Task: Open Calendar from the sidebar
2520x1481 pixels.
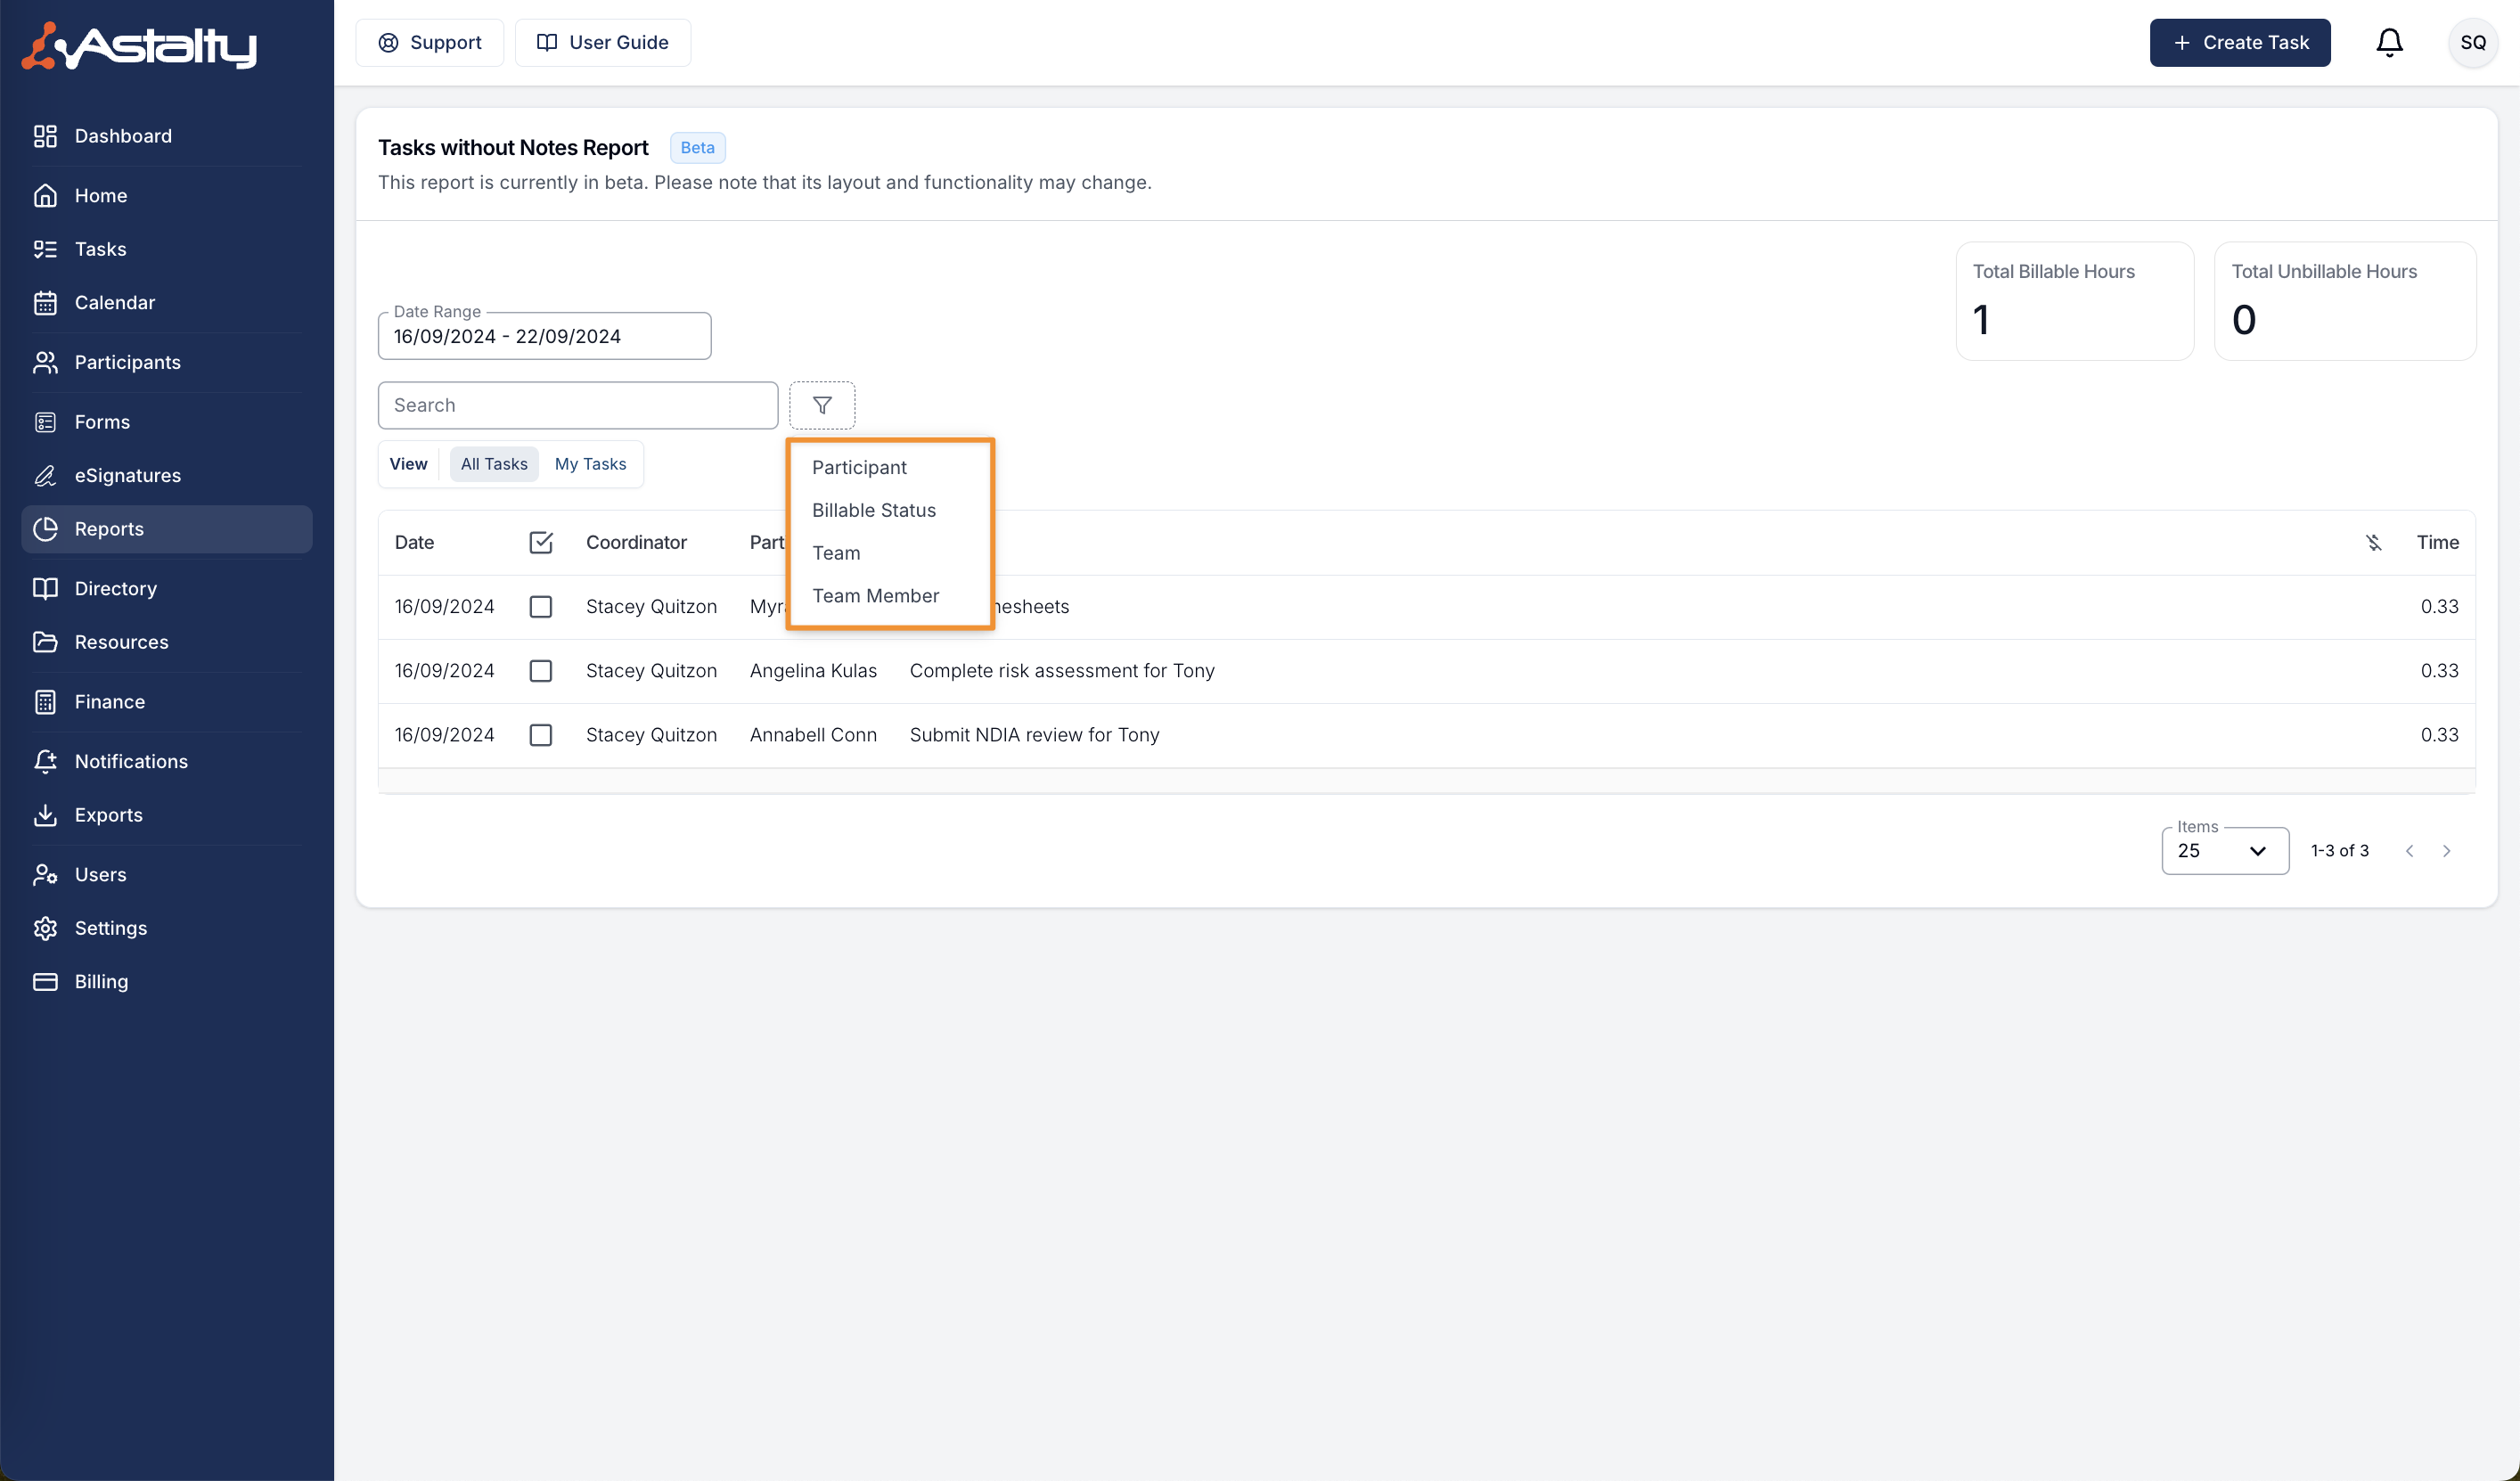Action: [x=114, y=302]
